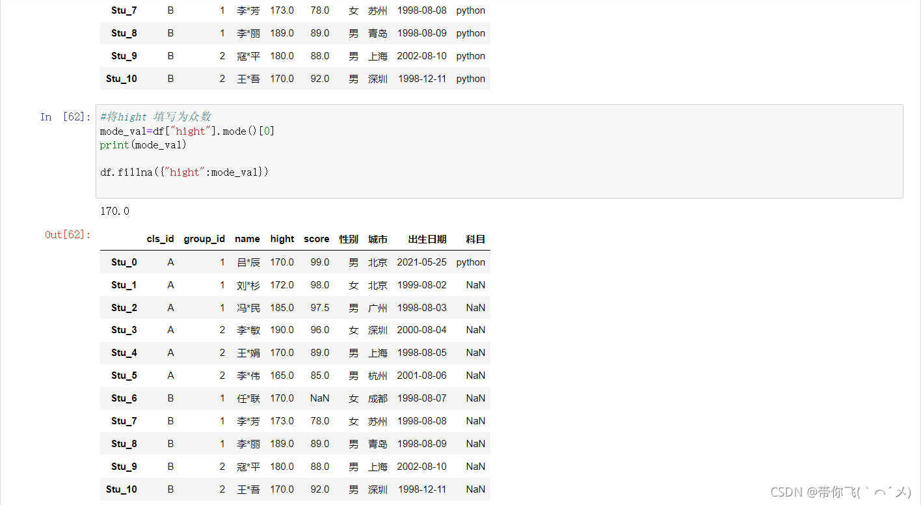This screenshot has width=921, height=505.
Task: Click the name cell 王*娟
Action: (248, 353)
